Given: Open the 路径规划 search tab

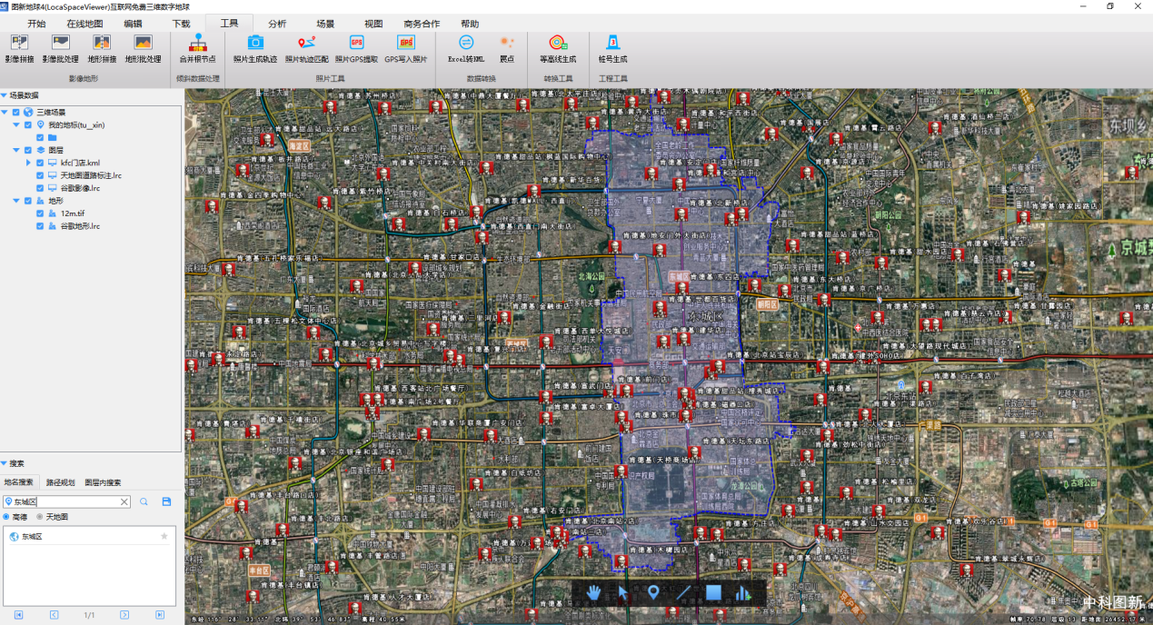Looking at the screenshot, I should (61, 482).
